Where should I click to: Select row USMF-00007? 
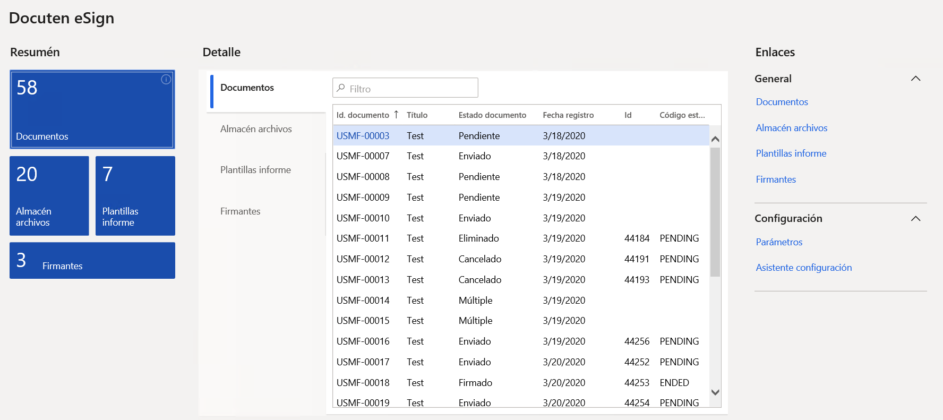(521, 156)
